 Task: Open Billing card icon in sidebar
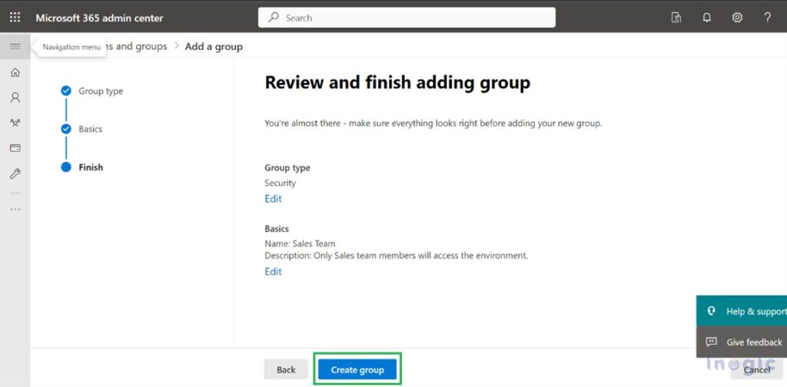15,148
